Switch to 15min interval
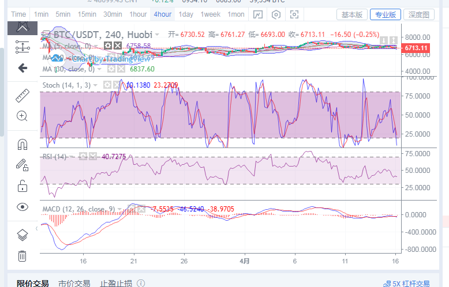Screen dimensions: 449x287 click(x=87, y=14)
